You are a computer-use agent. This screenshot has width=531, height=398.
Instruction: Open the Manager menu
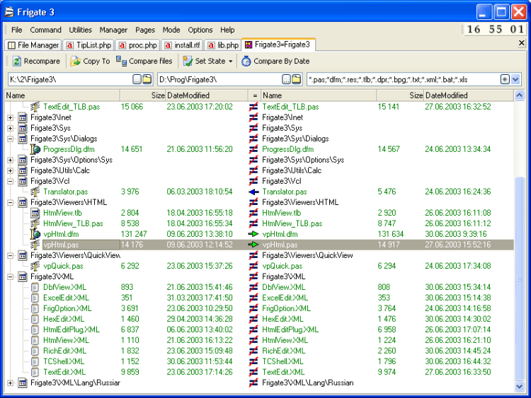click(x=113, y=30)
